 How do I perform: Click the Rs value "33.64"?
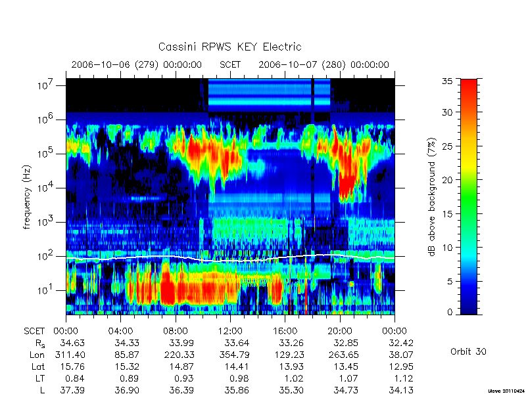pos(237,343)
